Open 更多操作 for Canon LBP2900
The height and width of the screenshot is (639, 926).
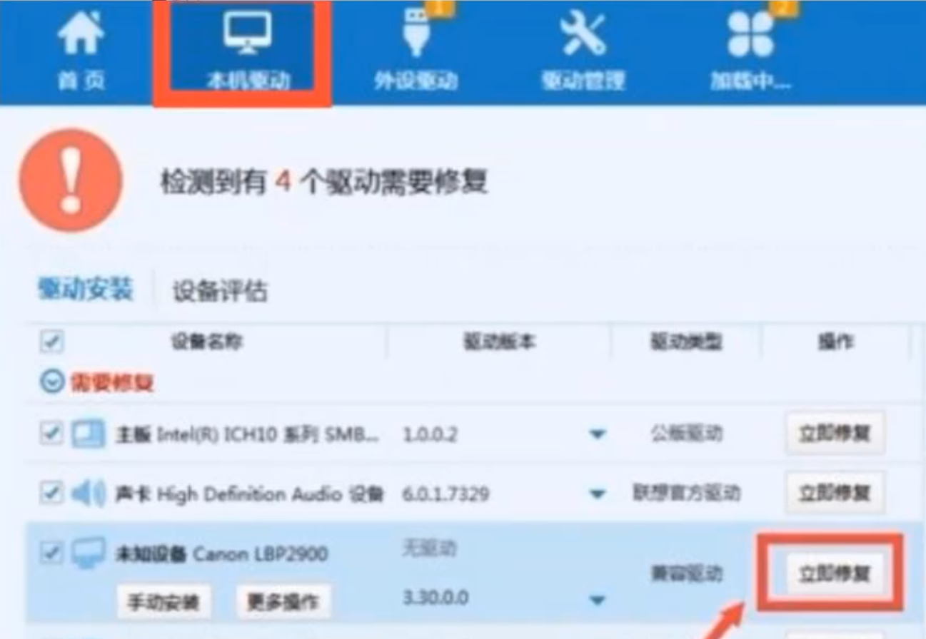[x=283, y=603]
